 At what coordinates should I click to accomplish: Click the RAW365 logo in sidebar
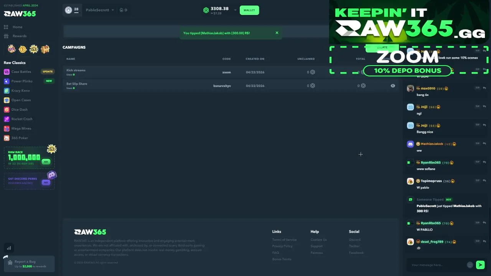tap(20, 14)
